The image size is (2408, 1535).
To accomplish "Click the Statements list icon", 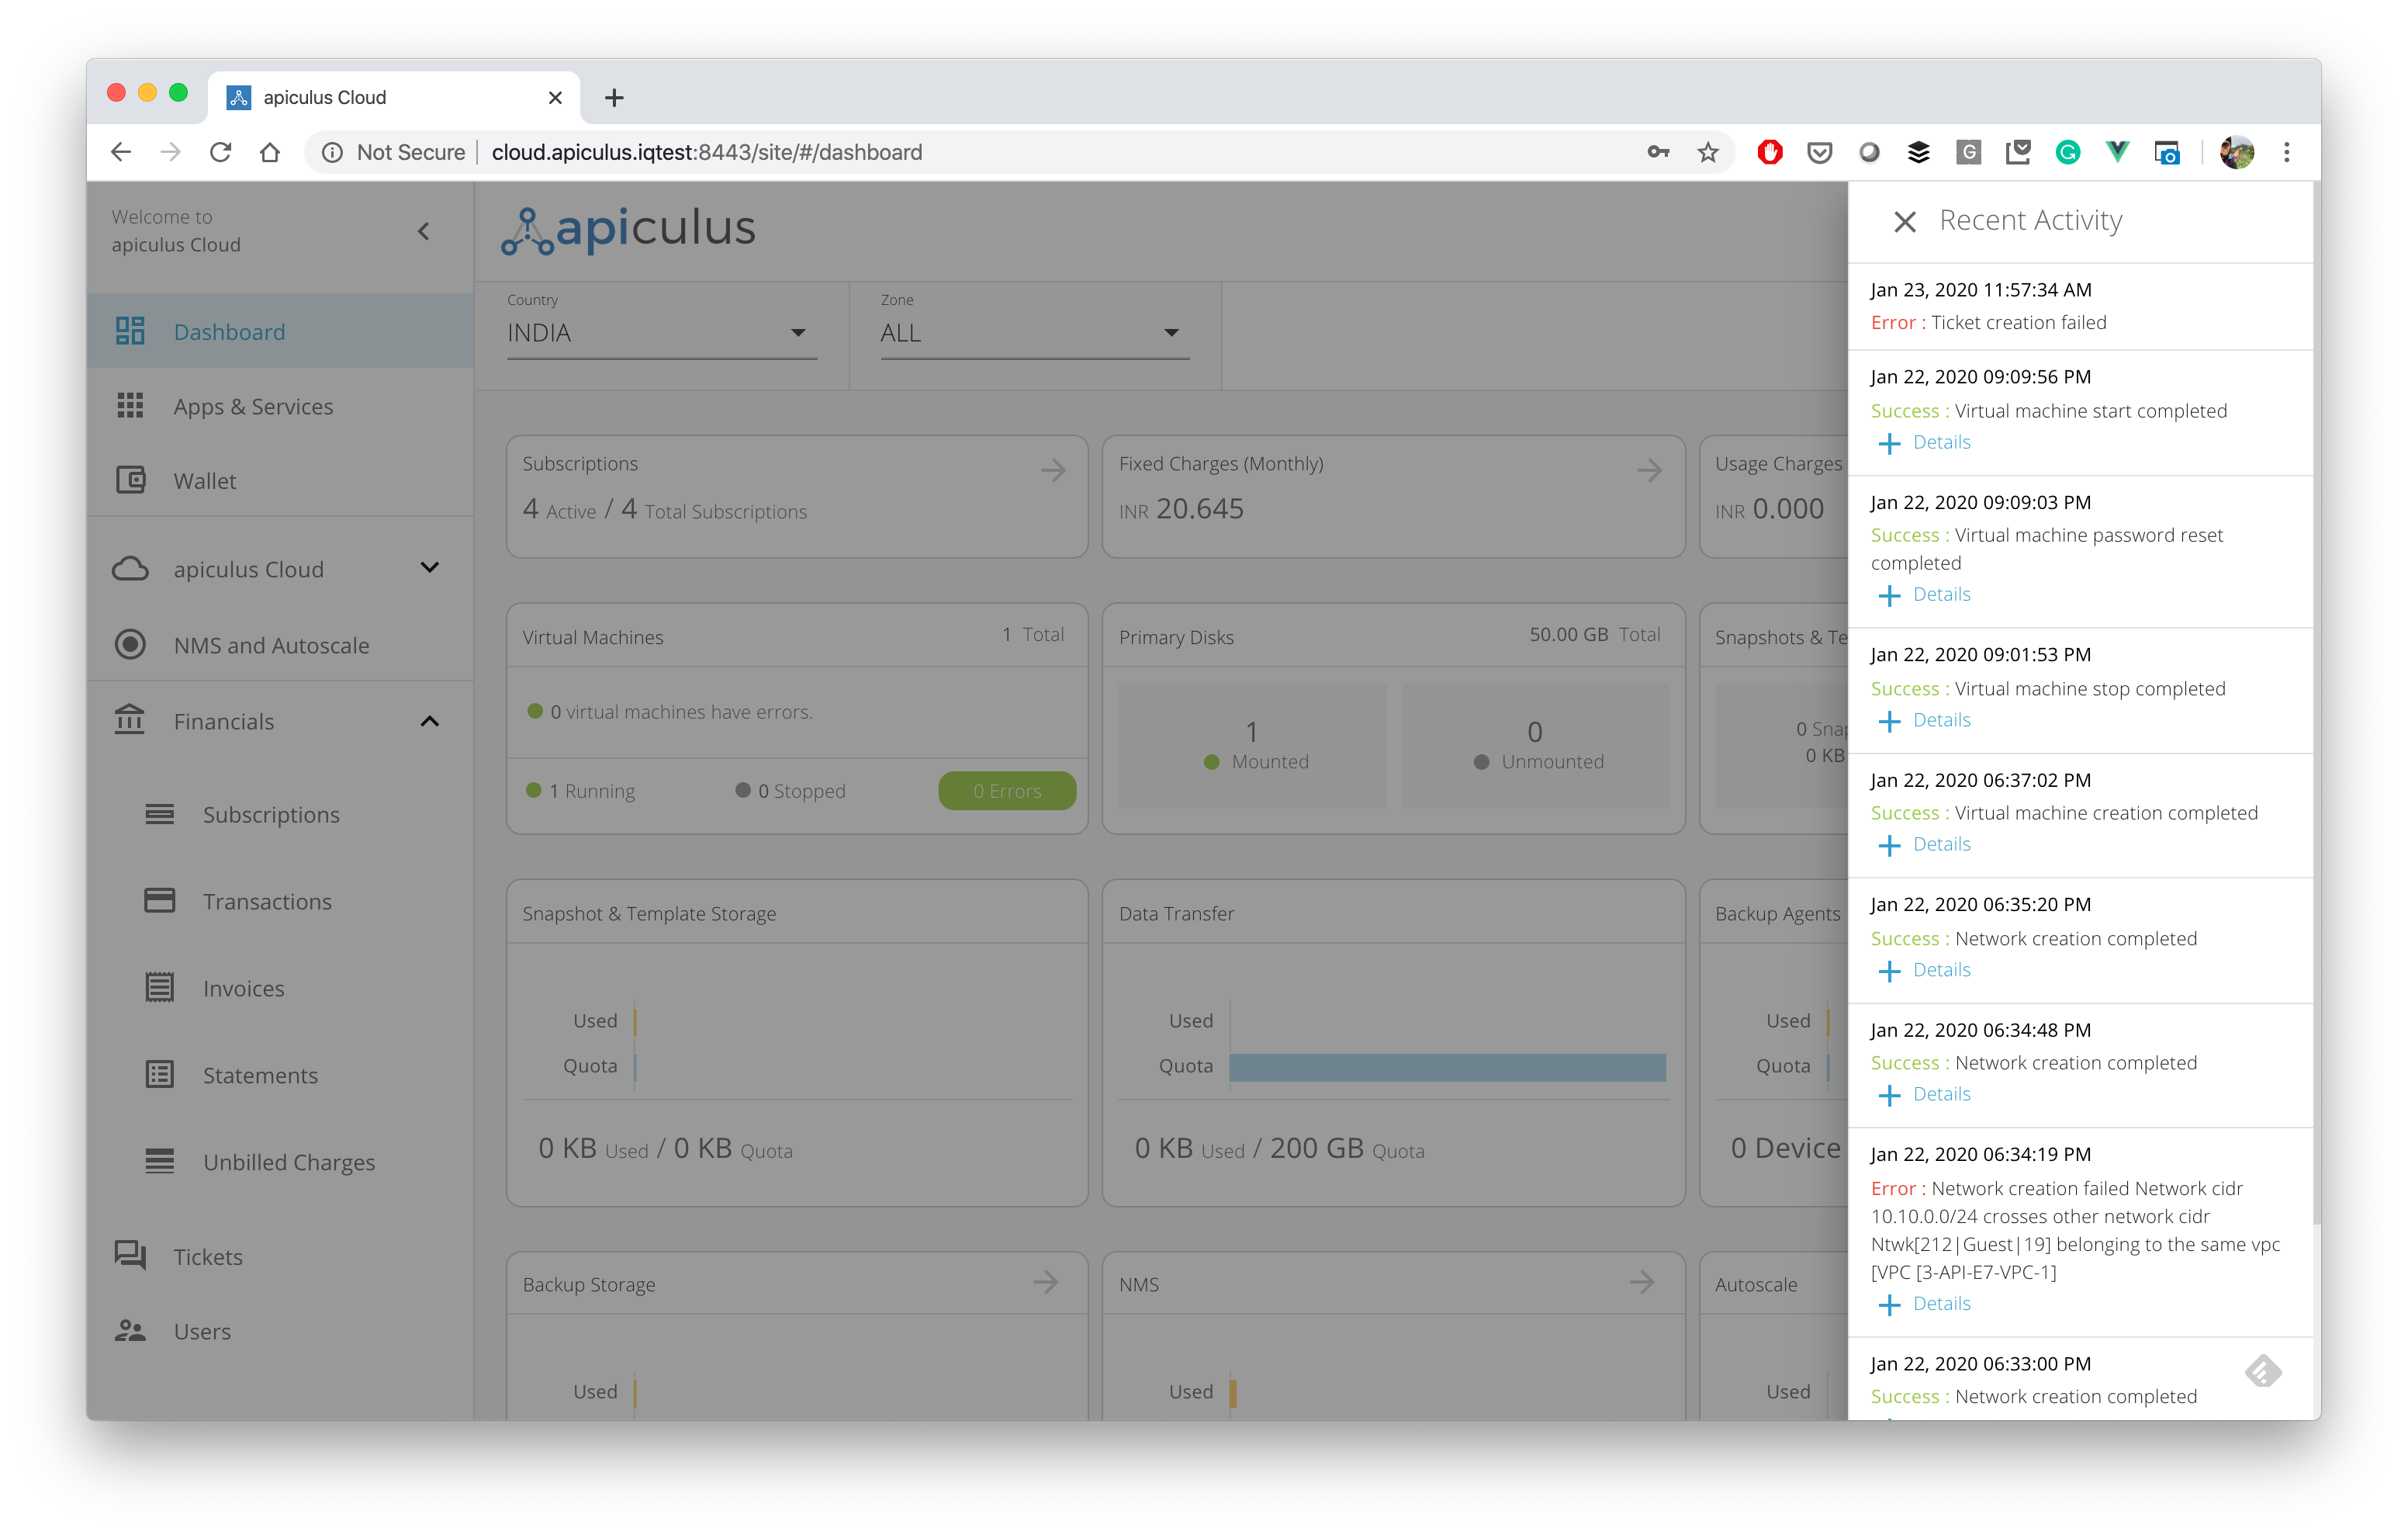I will (160, 1075).
